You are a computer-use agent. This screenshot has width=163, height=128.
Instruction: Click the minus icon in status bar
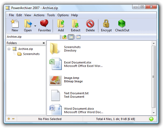[x=13, y=119]
